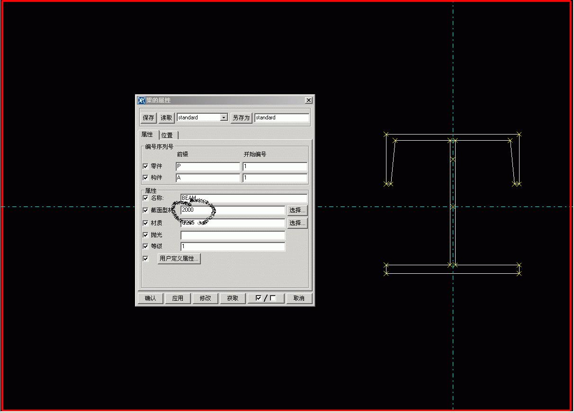The height and width of the screenshot is (413, 574).
Task: Toggle the 截面型材 checkbox
Action: [145, 210]
